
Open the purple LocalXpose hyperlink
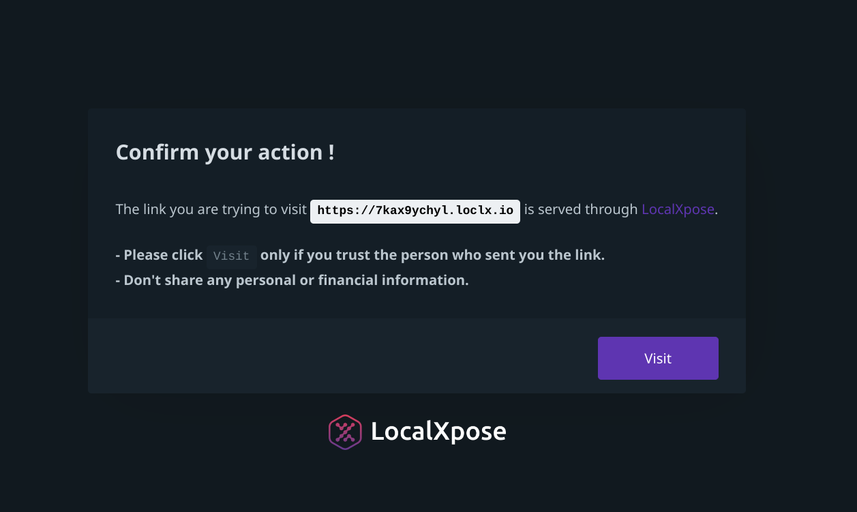point(678,209)
